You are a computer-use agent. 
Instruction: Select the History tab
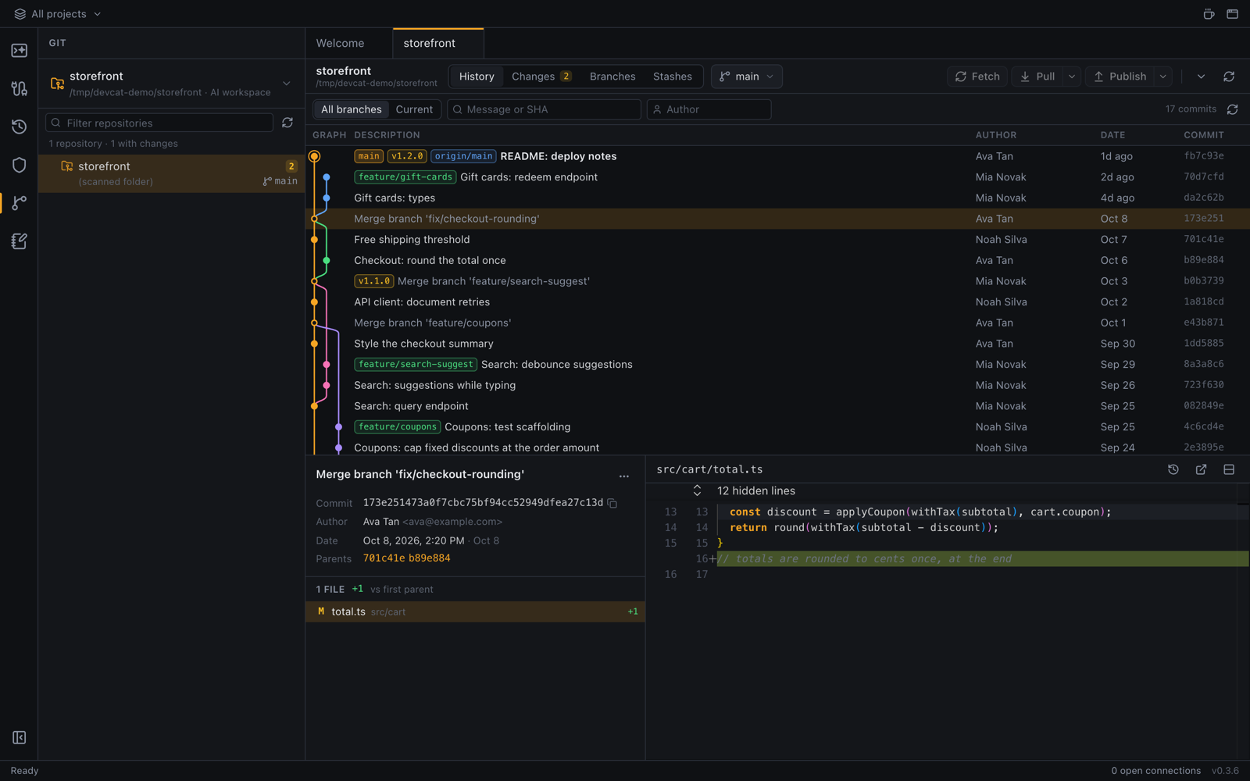(x=477, y=77)
